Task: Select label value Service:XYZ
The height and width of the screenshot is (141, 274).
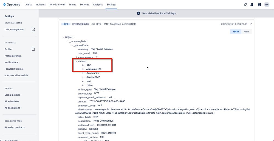Action: pyautogui.click(x=93, y=77)
